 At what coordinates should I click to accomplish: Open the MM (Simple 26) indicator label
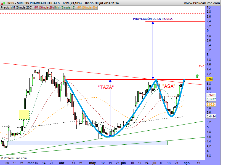tap(44, 7)
